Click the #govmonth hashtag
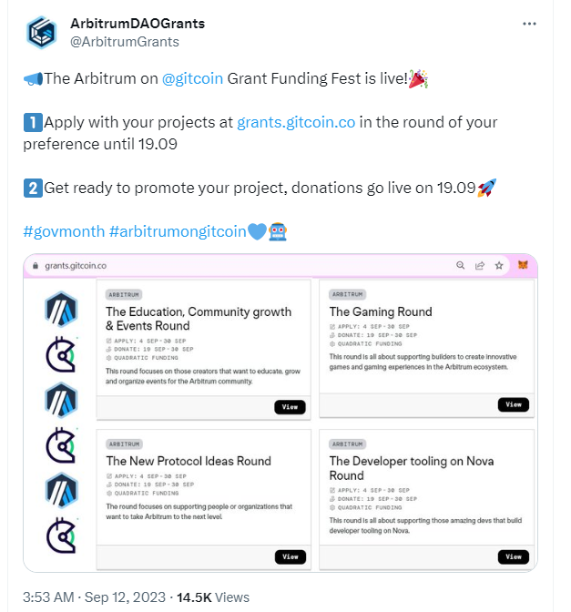The width and height of the screenshot is (571, 612). pyautogui.click(x=63, y=230)
